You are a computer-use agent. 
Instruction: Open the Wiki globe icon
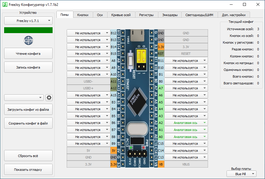tap(28, 40)
